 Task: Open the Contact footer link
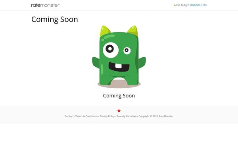coord(69,116)
